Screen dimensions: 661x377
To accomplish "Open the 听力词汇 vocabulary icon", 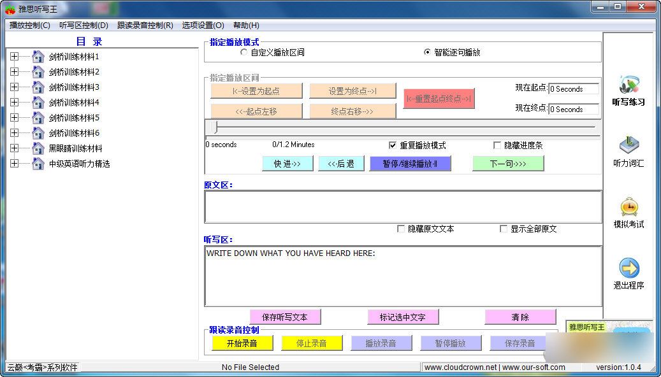I will click(628, 145).
